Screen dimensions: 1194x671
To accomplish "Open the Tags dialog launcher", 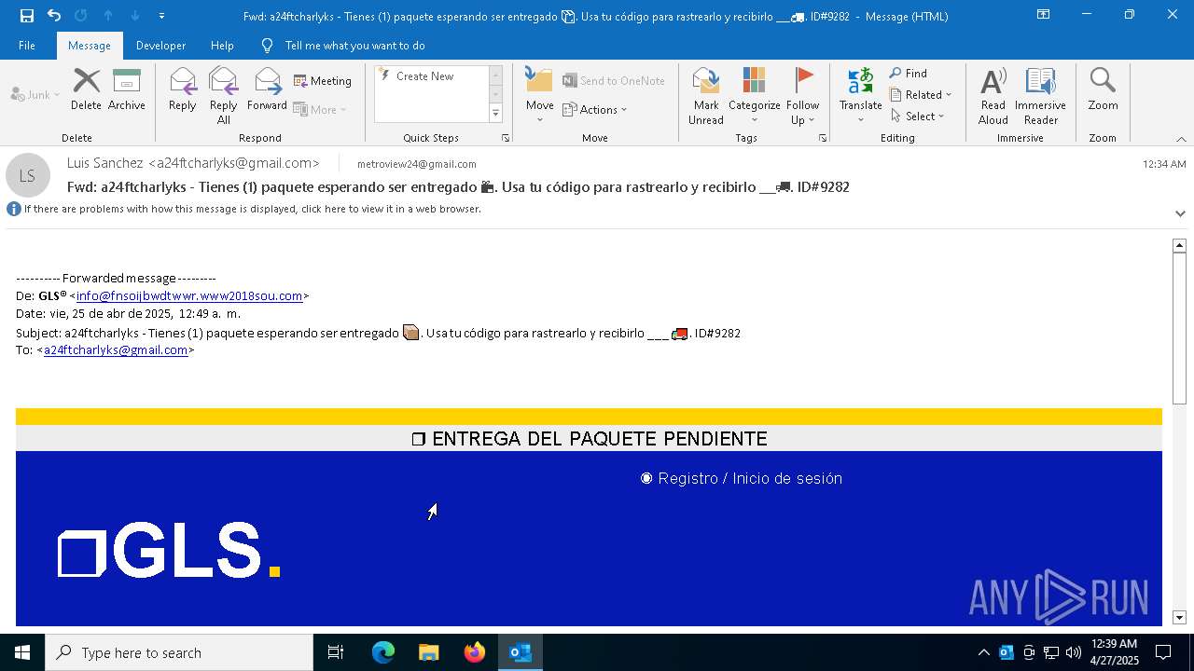I will [x=823, y=138].
